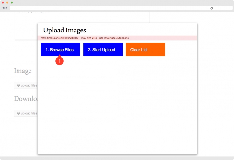Click the yellow minimize window dot

click(7, 3)
